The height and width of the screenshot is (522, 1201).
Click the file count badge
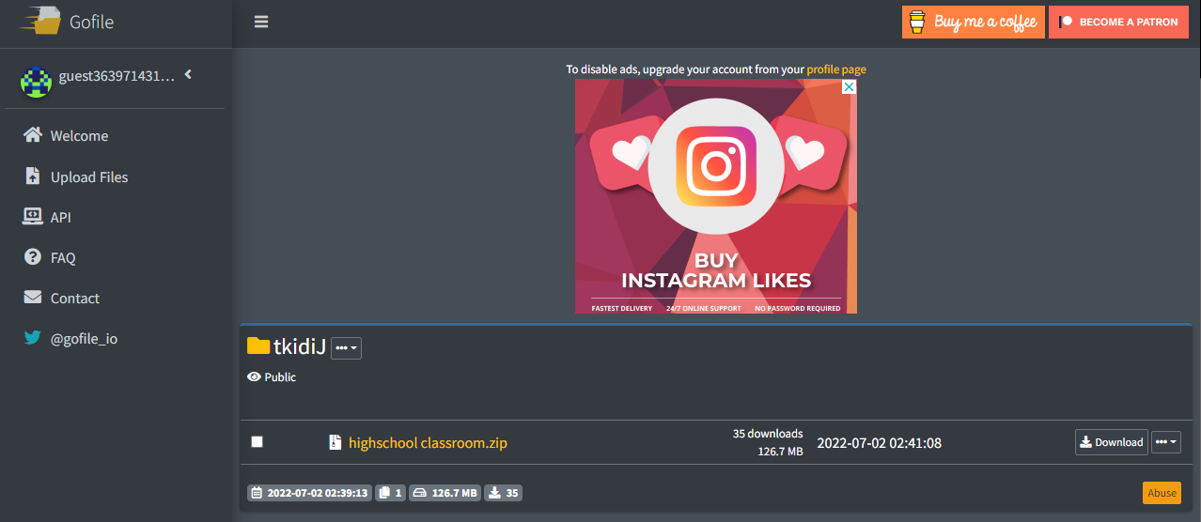391,493
